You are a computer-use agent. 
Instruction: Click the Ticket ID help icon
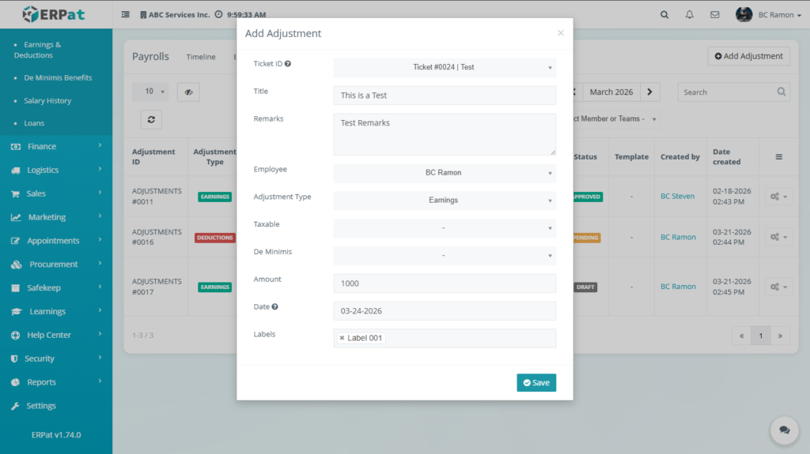288,63
